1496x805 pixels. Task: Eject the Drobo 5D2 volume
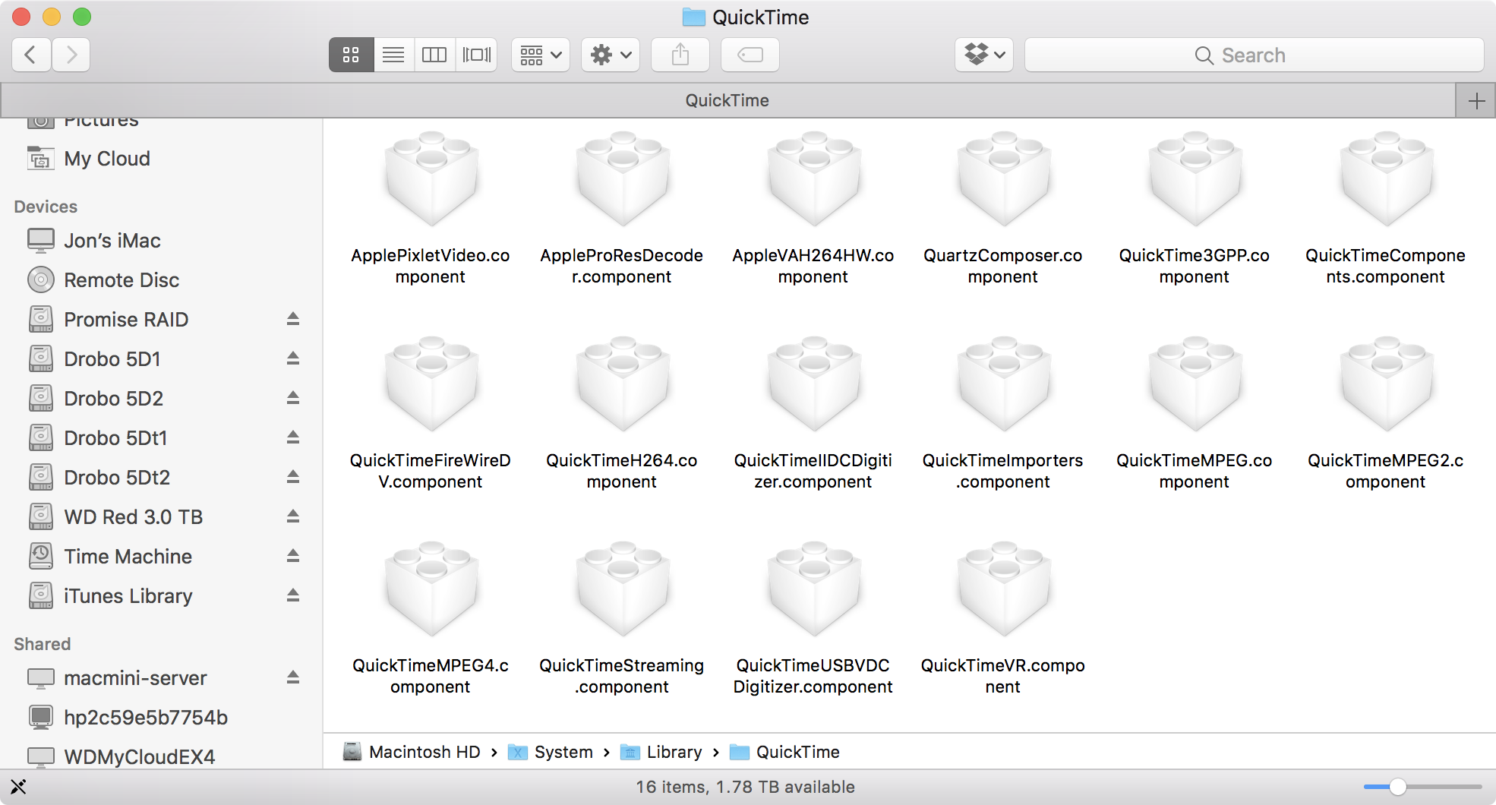pos(293,398)
